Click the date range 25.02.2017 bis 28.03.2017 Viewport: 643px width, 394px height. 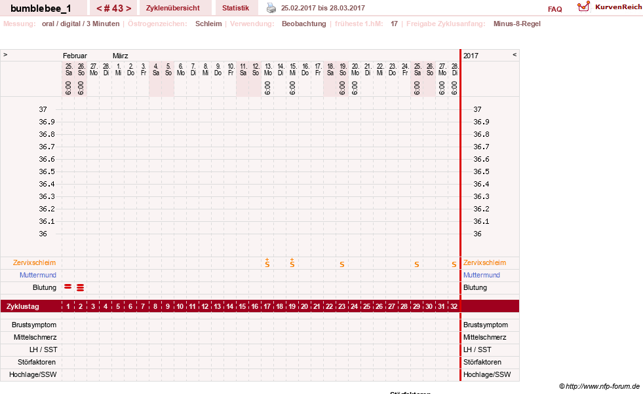click(x=322, y=8)
